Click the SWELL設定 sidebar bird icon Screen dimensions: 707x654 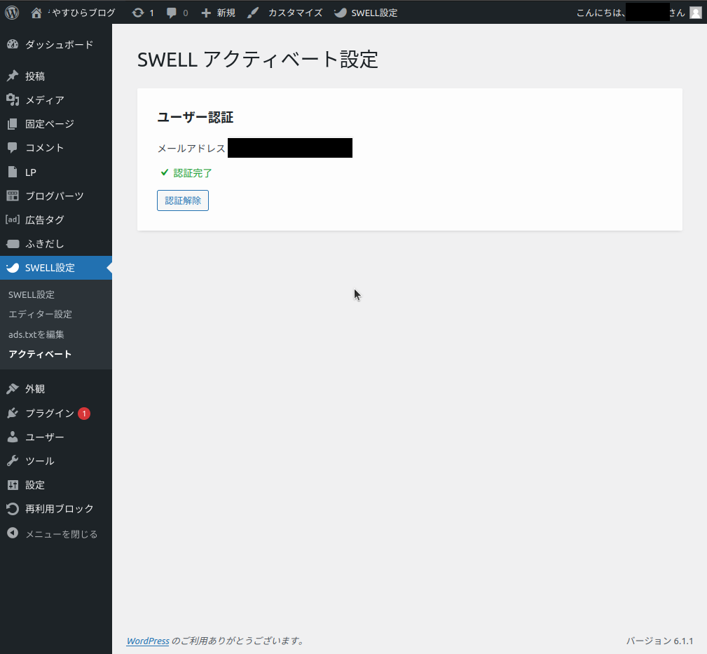tap(13, 268)
